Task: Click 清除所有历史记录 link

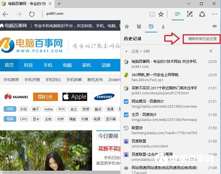Action: tap(202, 39)
